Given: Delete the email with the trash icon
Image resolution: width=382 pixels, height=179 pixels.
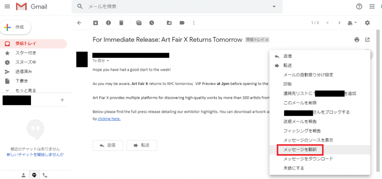Looking at the screenshot, I should [121, 22].
